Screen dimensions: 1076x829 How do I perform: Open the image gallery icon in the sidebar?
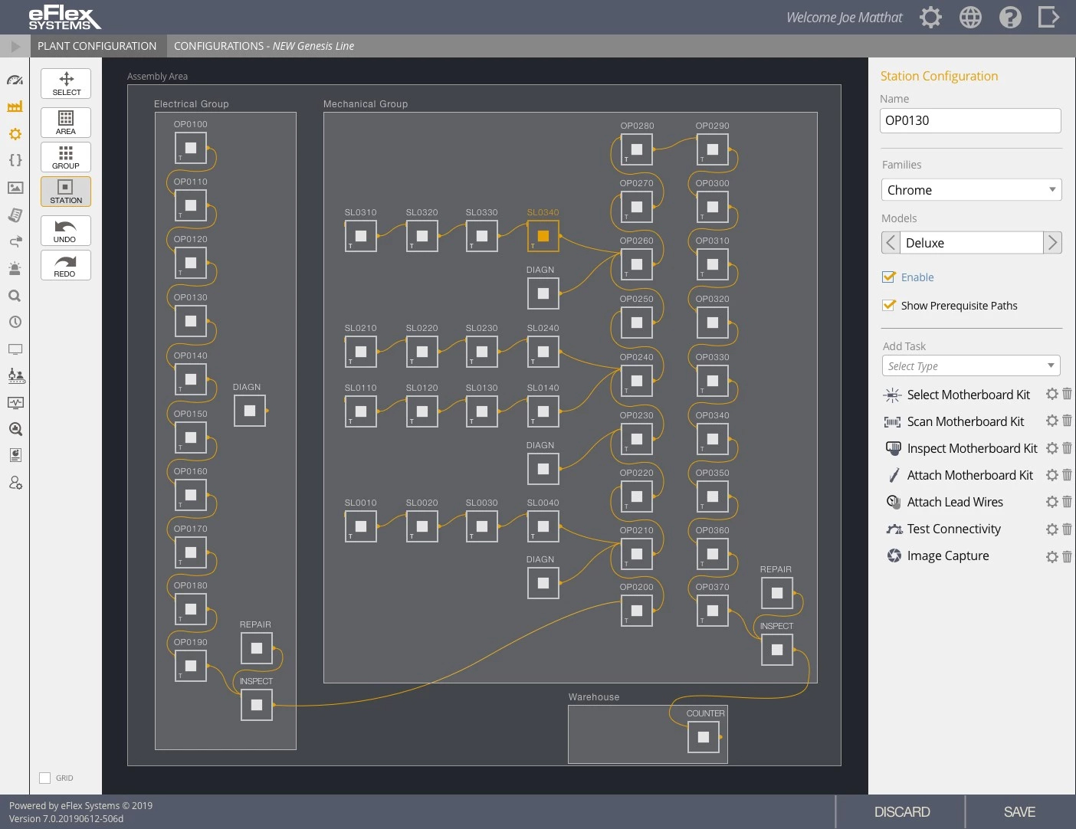[x=15, y=187]
